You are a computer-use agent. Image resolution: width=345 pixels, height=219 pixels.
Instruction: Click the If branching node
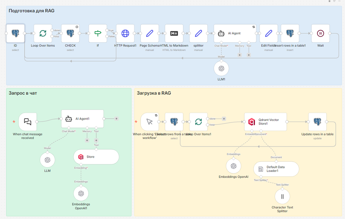click(98, 33)
